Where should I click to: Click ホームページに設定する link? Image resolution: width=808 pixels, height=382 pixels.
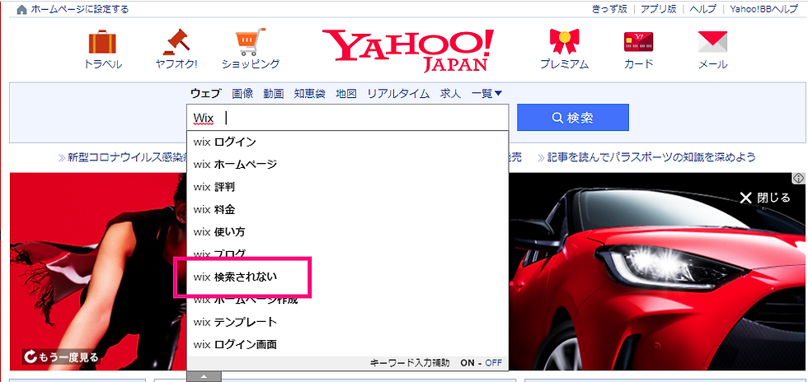click(x=80, y=9)
